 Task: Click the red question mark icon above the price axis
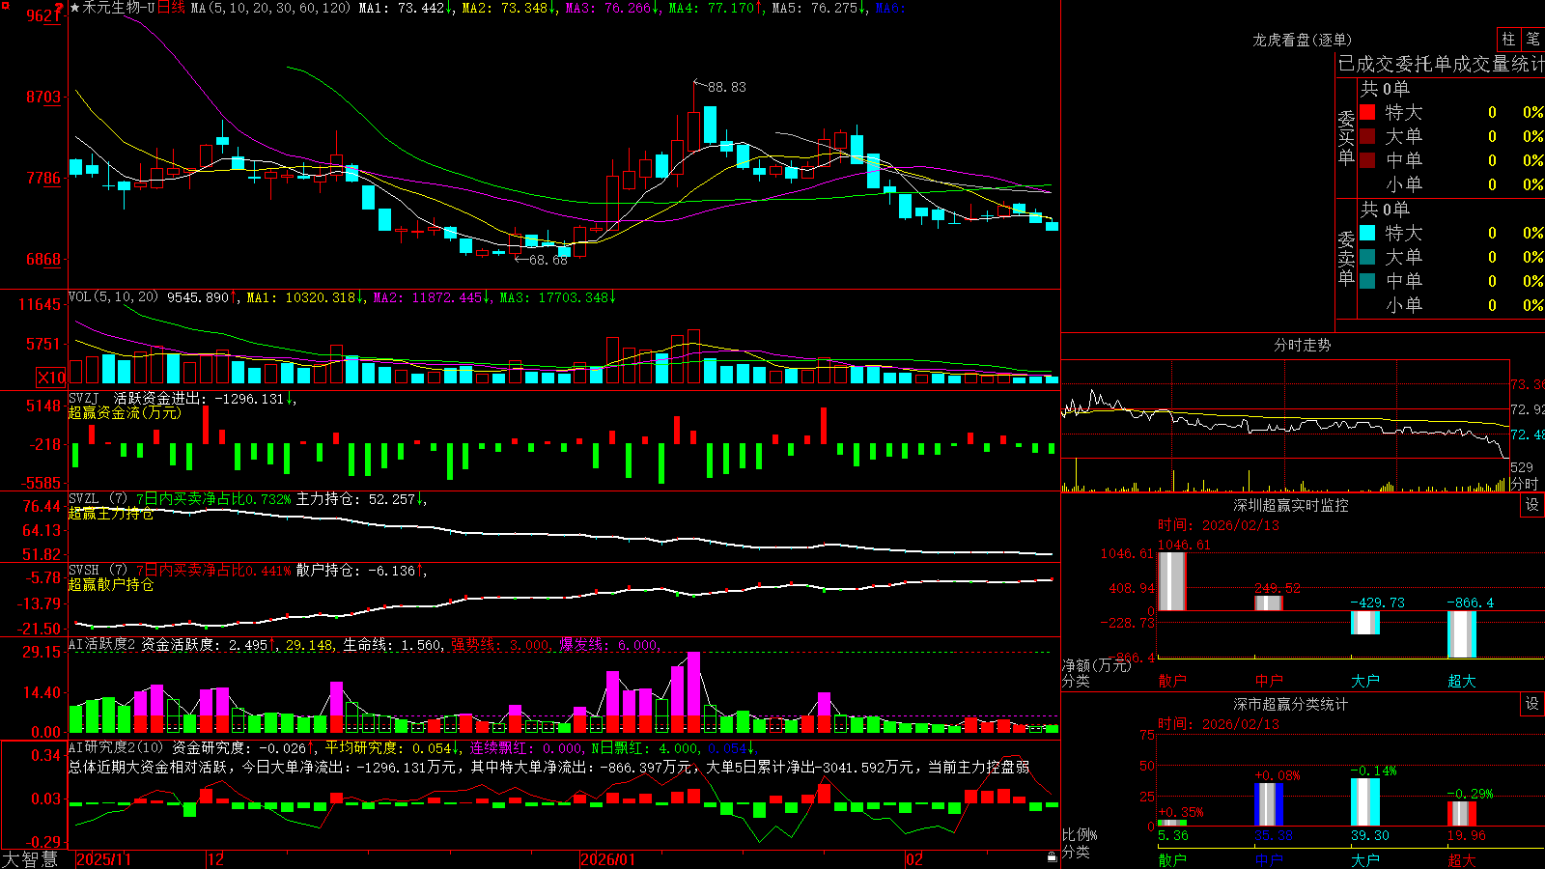59,9
